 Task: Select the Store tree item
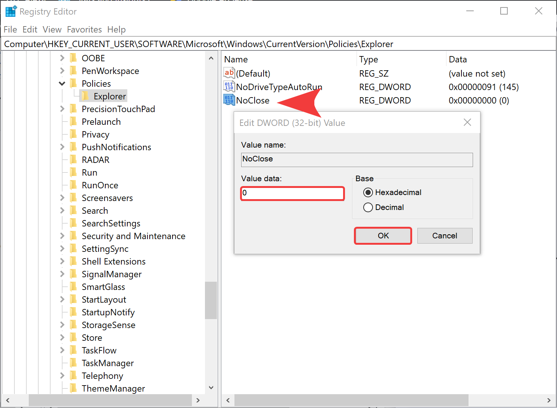point(92,337)
